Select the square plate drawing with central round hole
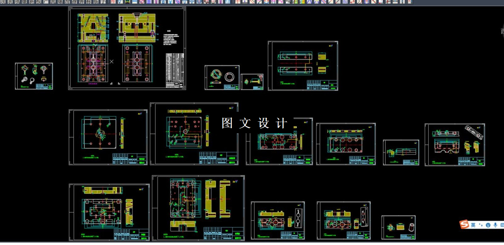Screen dimensions: 504x245 pyautogui.click(x=108, y=137)
